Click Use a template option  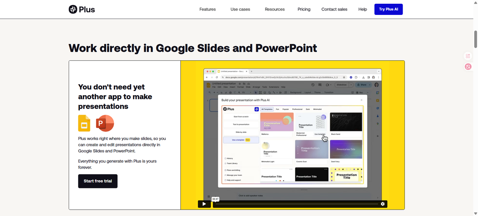click(241, 140)
